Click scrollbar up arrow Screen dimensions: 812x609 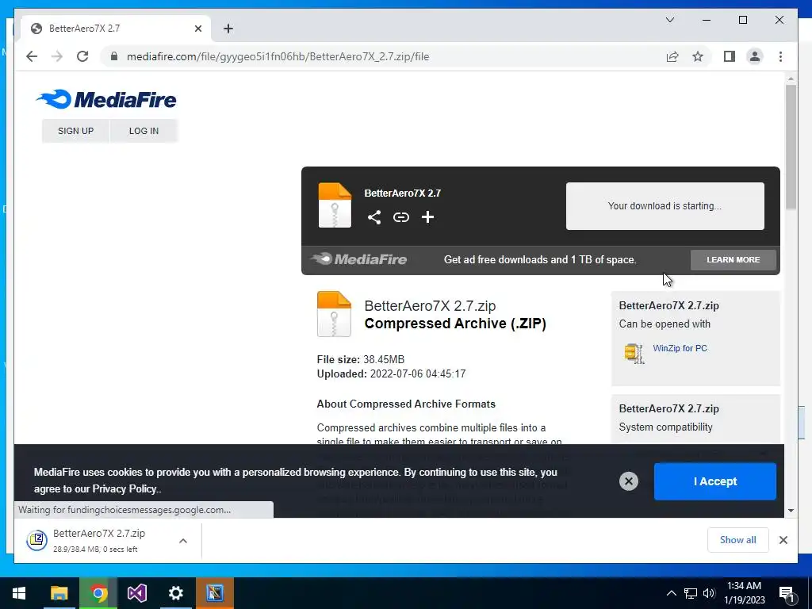(791, 79)
